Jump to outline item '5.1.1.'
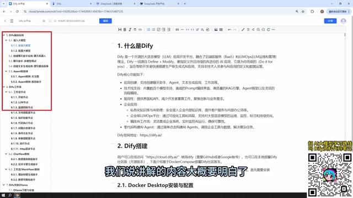 pyautogui.click(x=21, y=46)
